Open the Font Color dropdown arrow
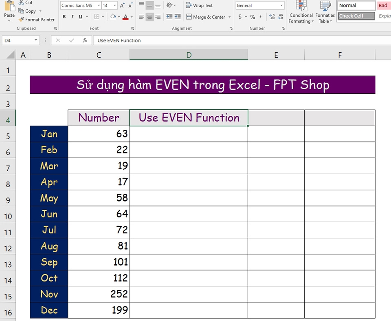 point(132,17)
